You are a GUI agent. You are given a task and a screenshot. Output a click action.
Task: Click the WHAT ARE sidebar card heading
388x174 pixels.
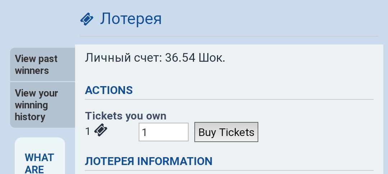40,163
